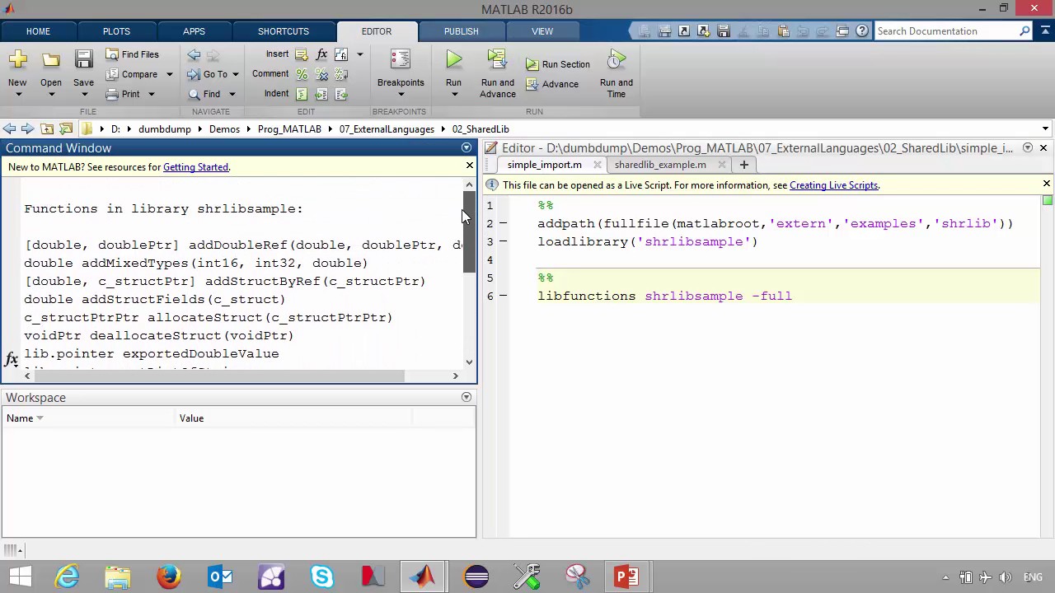
Task: Open the Compare dropdown arrow
Action: 169,74
